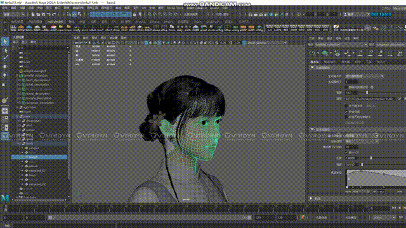Open the Bonus Tools menu
The width and height of the screenshot is (406, 228).
pos(175,8)
